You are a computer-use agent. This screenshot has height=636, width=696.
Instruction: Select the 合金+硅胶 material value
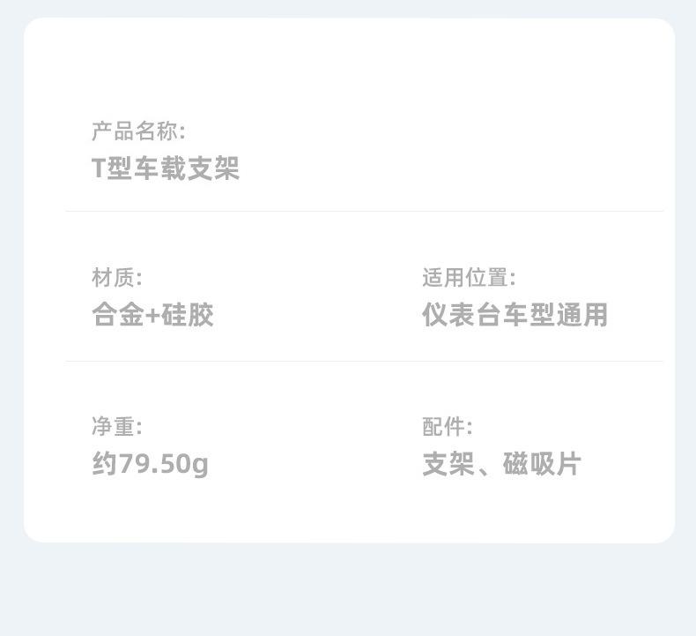tap(152, 315)
